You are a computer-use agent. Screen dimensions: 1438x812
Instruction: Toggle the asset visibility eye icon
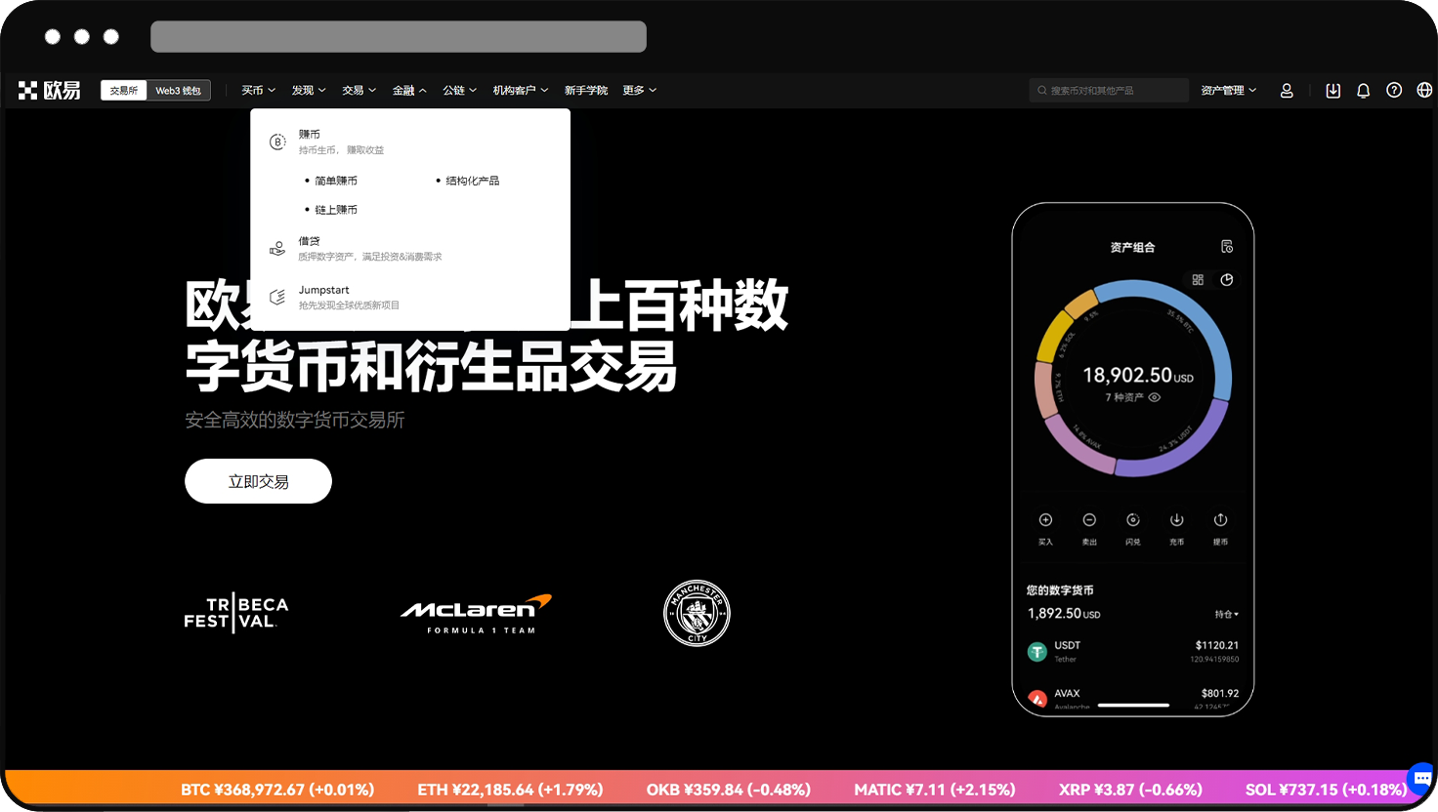[1155, 397]
